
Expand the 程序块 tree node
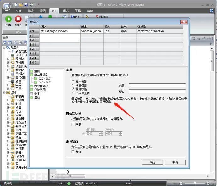pyautogui.click(x=8, y=59)
